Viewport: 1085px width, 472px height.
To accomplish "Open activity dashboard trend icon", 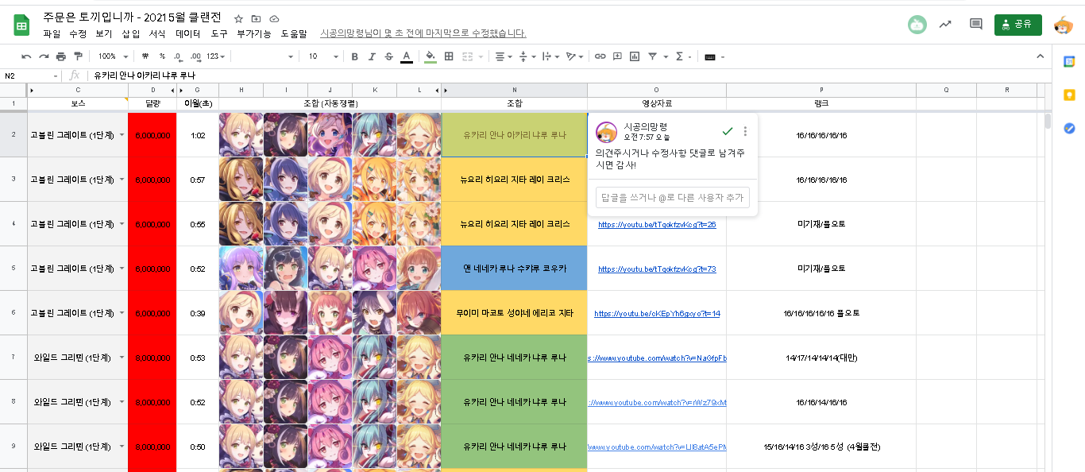I will 945,25.
